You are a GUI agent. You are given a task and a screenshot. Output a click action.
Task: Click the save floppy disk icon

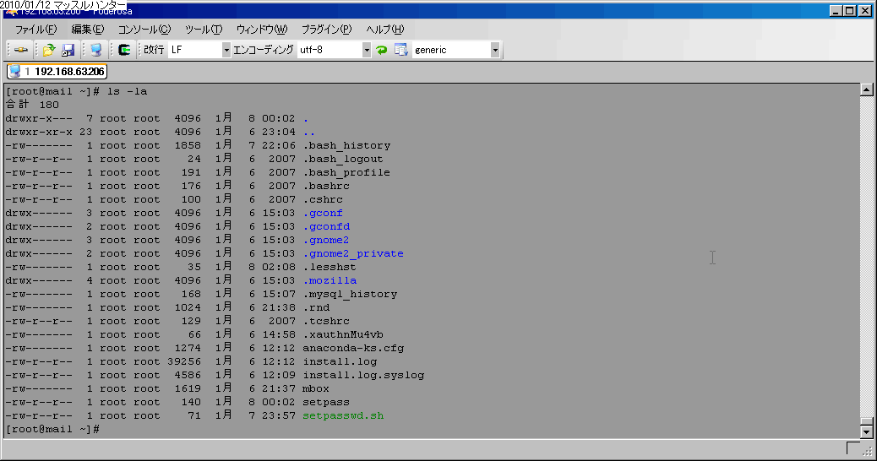pos(68,50)
